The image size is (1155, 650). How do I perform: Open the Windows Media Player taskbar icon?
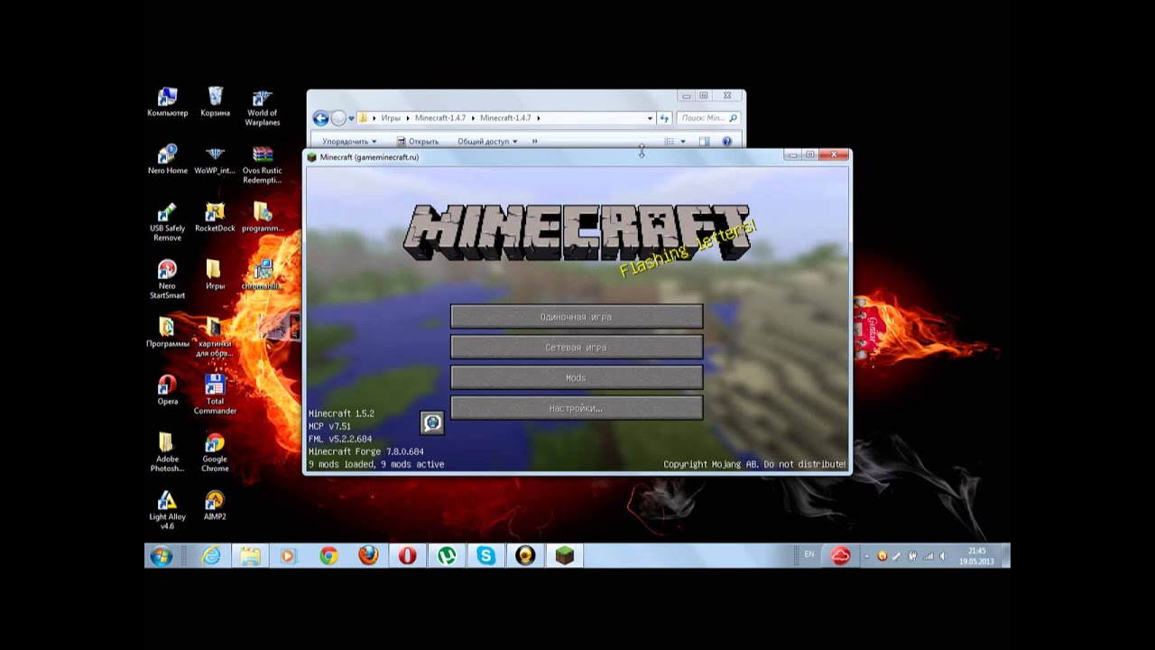pos(289,556)
